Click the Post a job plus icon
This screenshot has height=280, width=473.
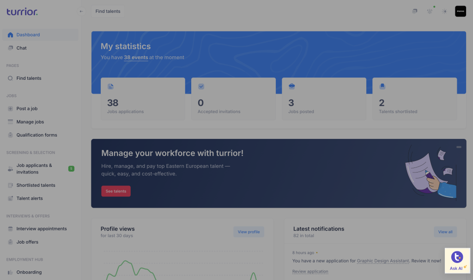pyautogui.click(x=10, y=108)
